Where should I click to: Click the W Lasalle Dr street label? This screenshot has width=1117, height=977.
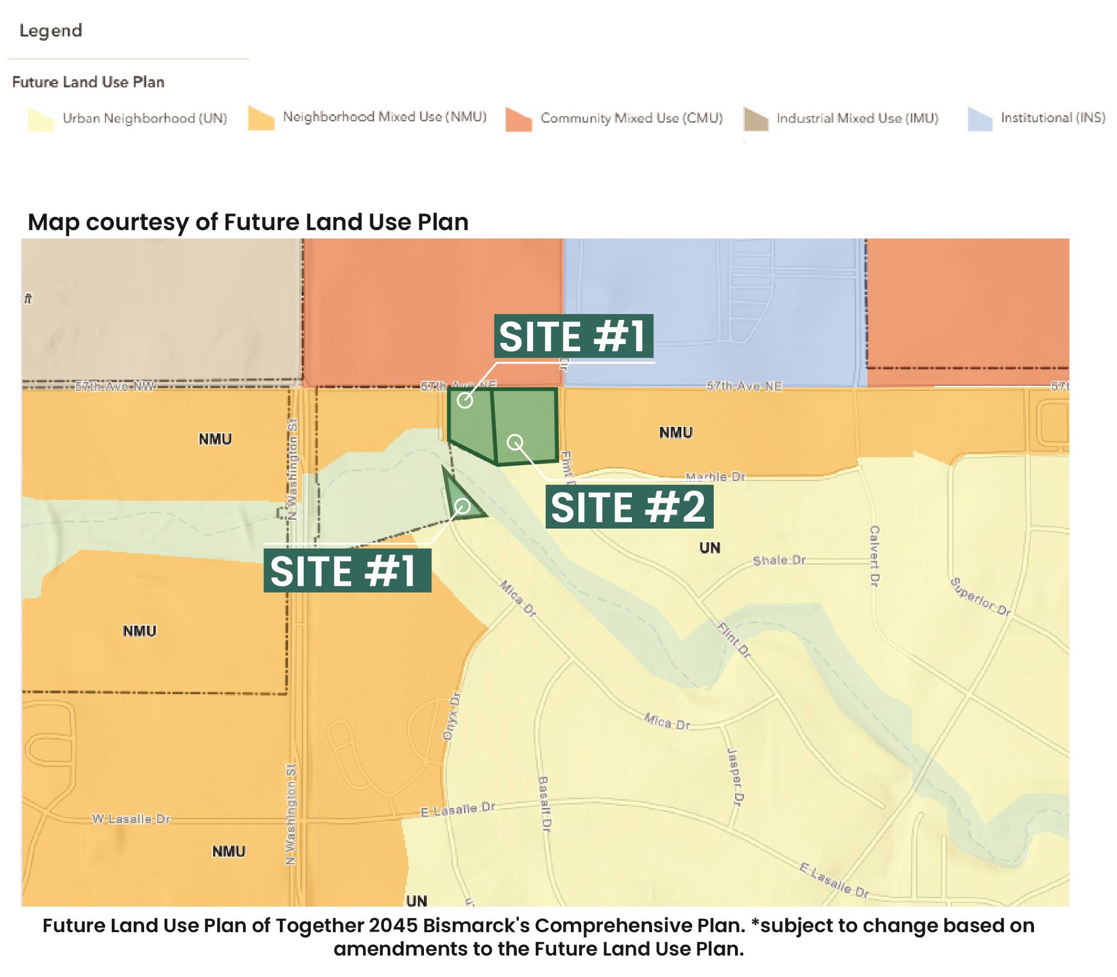[131, 818]
